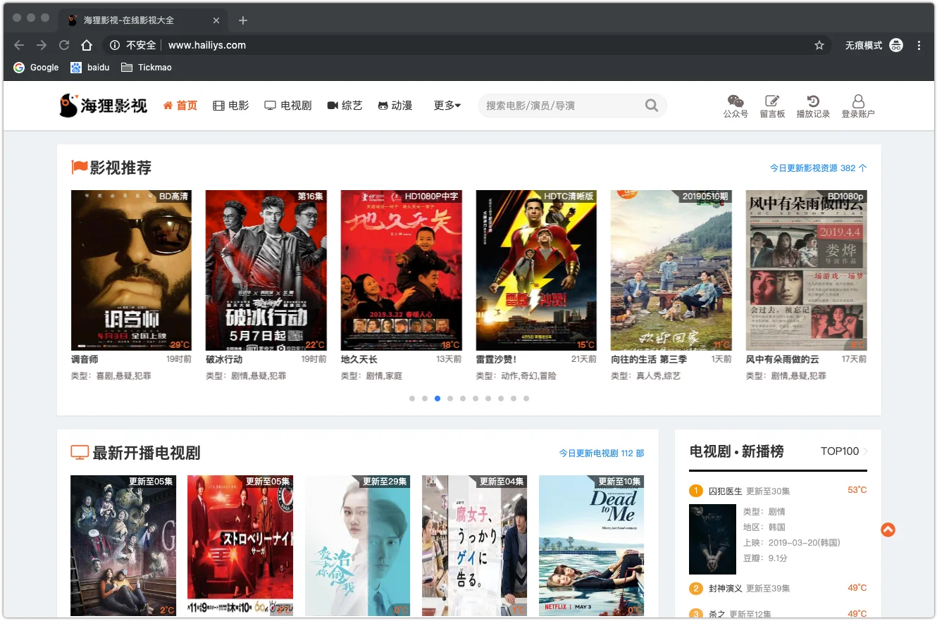Select the fifth carousel pagination dot
This screenshot has width=937, height=621.
[463, 399]
